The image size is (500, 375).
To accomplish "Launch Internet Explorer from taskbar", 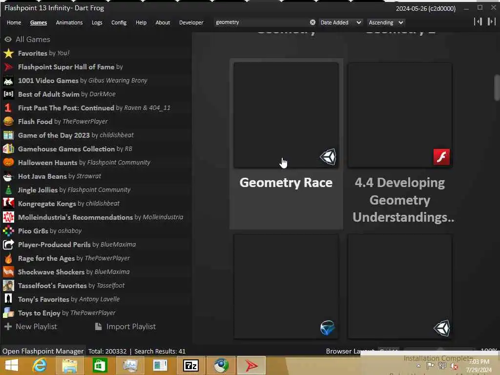I will [40, 365].
